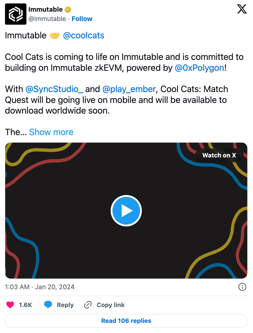
Task: Click the gold verified badge
Action: [x=68, y=10]
